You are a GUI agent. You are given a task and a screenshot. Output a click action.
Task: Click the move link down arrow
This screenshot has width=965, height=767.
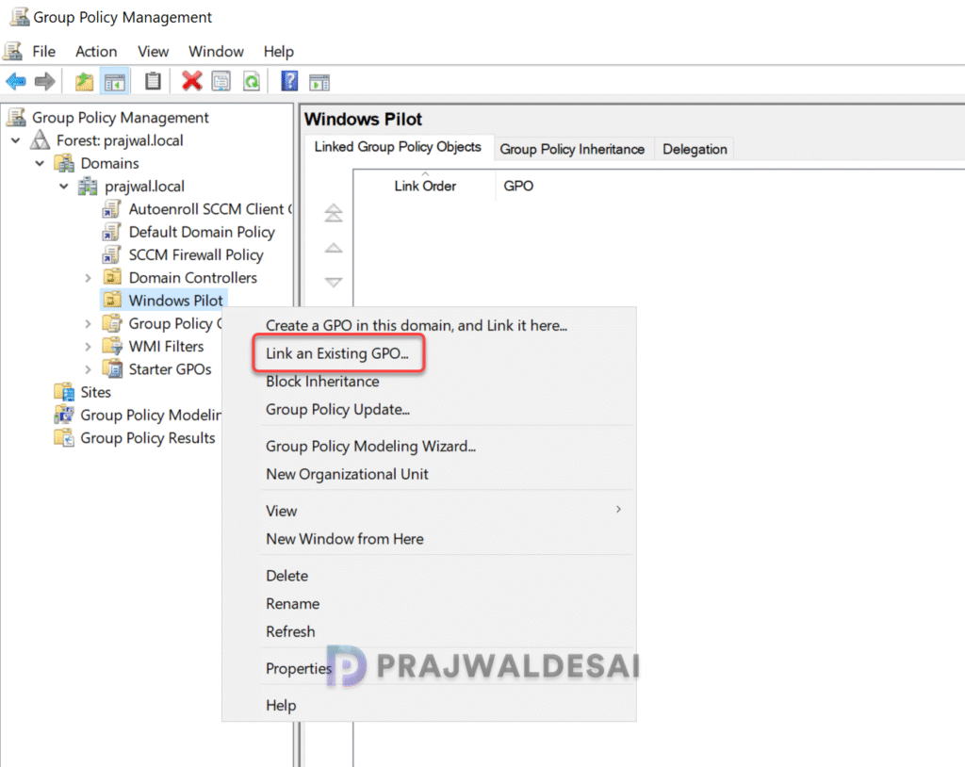click(x=334, y=282)
